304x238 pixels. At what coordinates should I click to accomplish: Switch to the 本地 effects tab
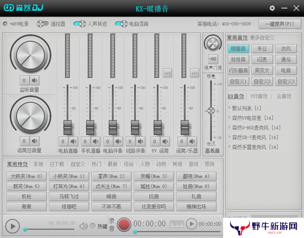click(x=38, y=164)
